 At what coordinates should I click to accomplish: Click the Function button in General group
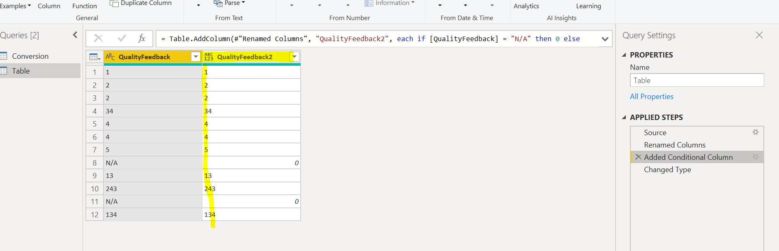point(85,6)
